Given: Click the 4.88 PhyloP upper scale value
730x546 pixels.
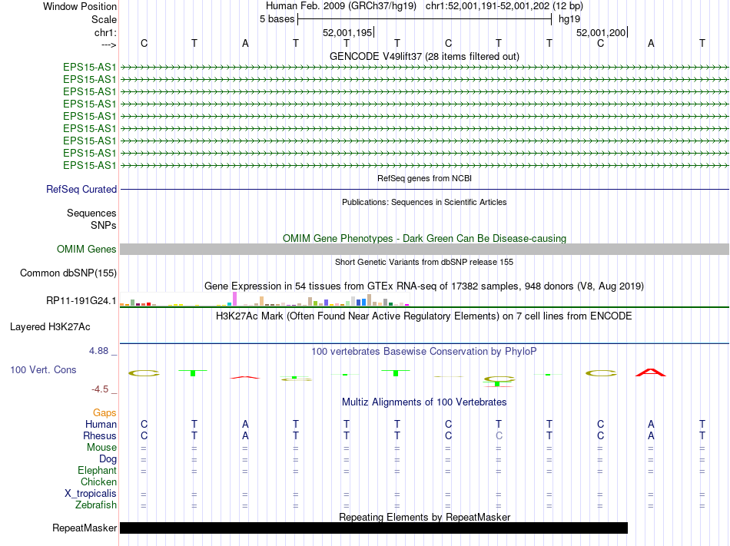Looking at the screenshot, I should point(98,351).
